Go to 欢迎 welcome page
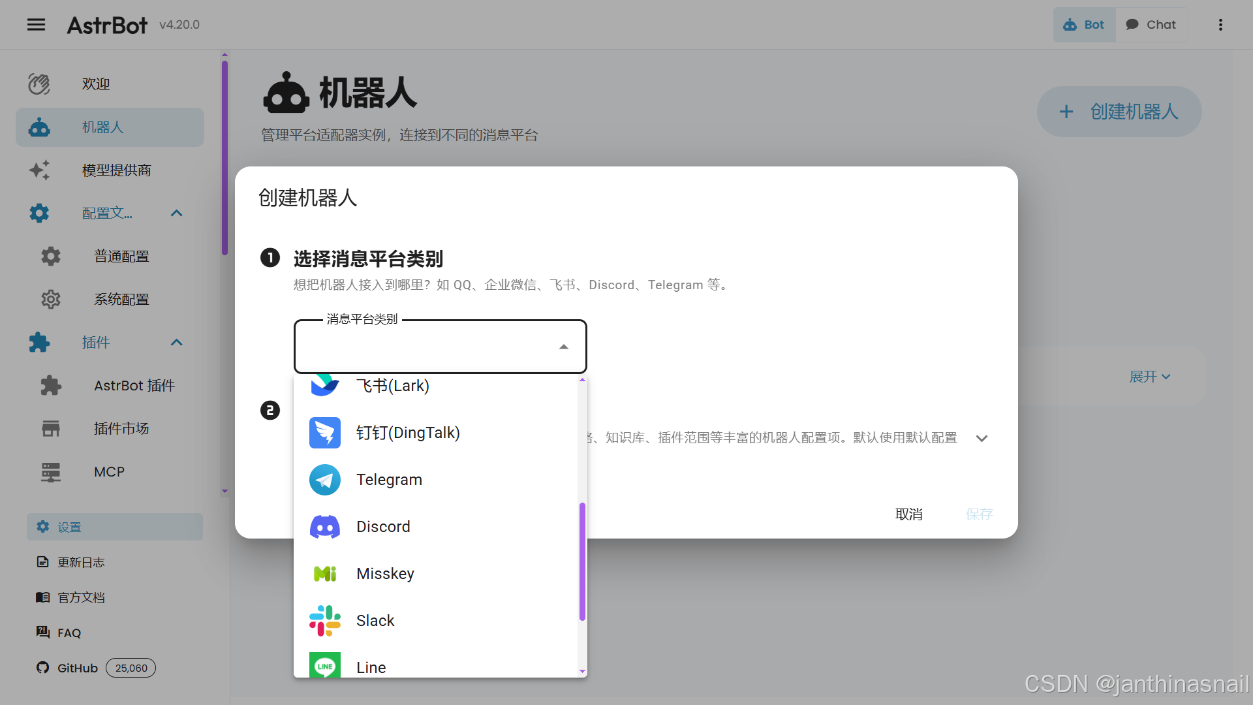This screenshot has width=1253, height=705. coord(110,84)
